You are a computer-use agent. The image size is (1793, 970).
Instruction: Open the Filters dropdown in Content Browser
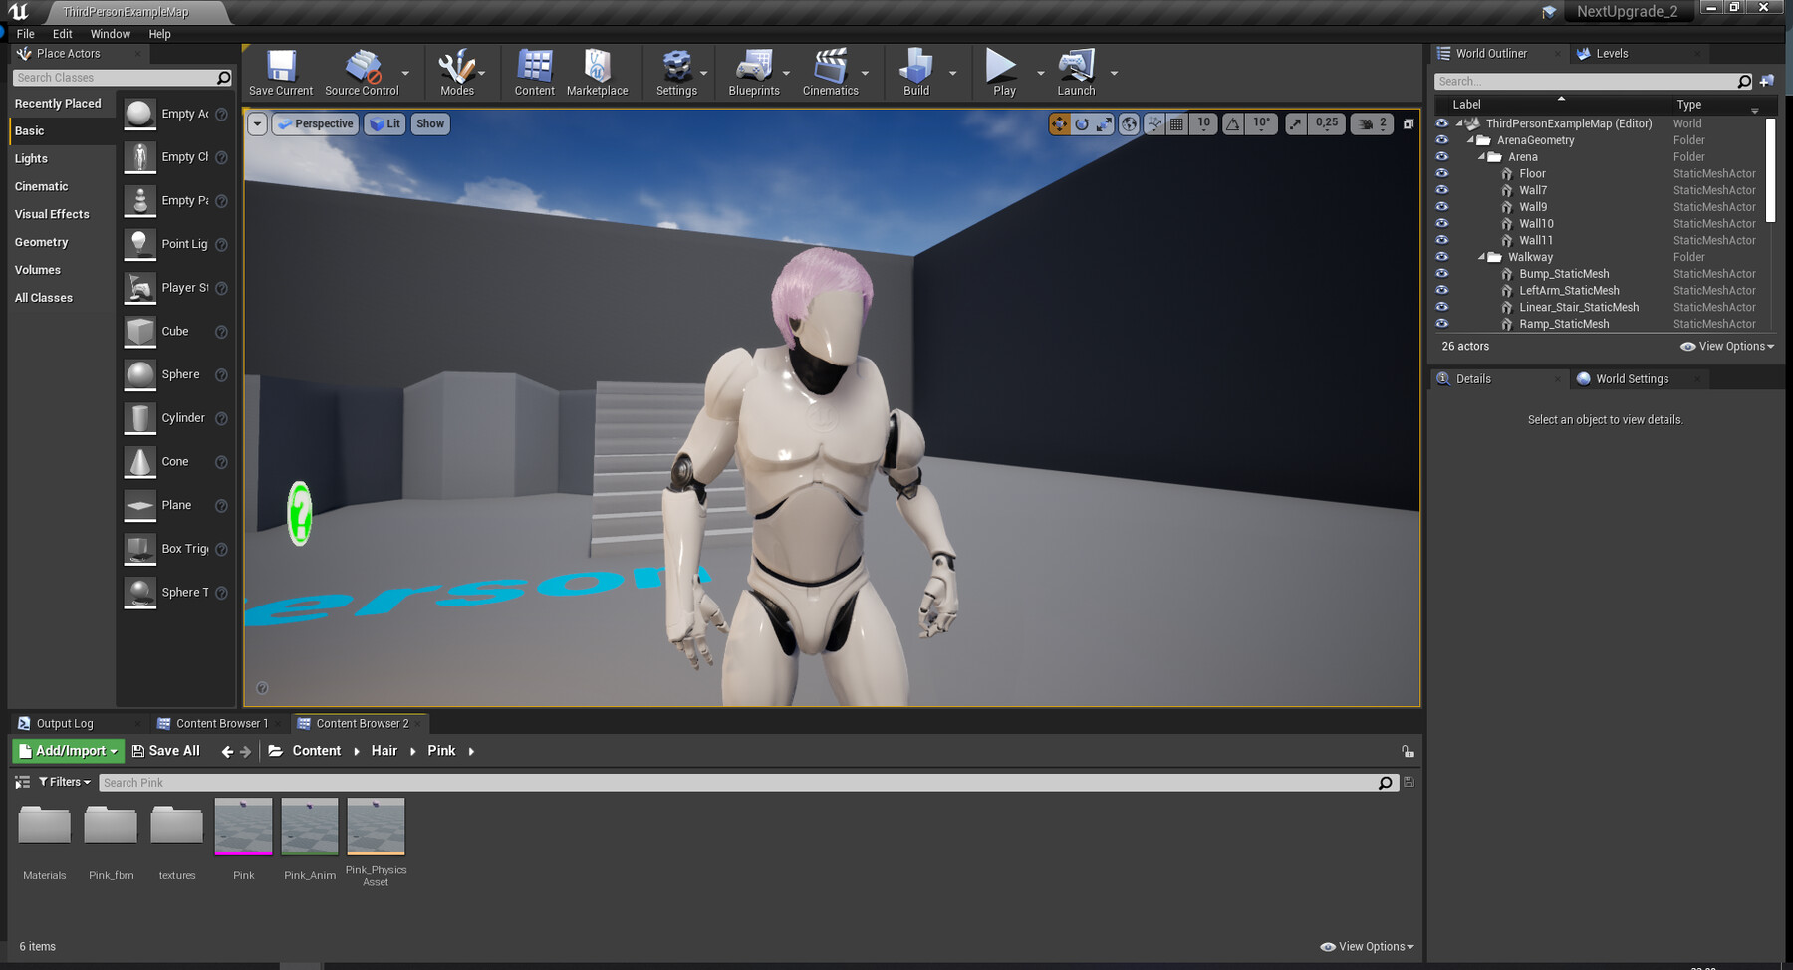pyautogui.click(x=65, y=782)
